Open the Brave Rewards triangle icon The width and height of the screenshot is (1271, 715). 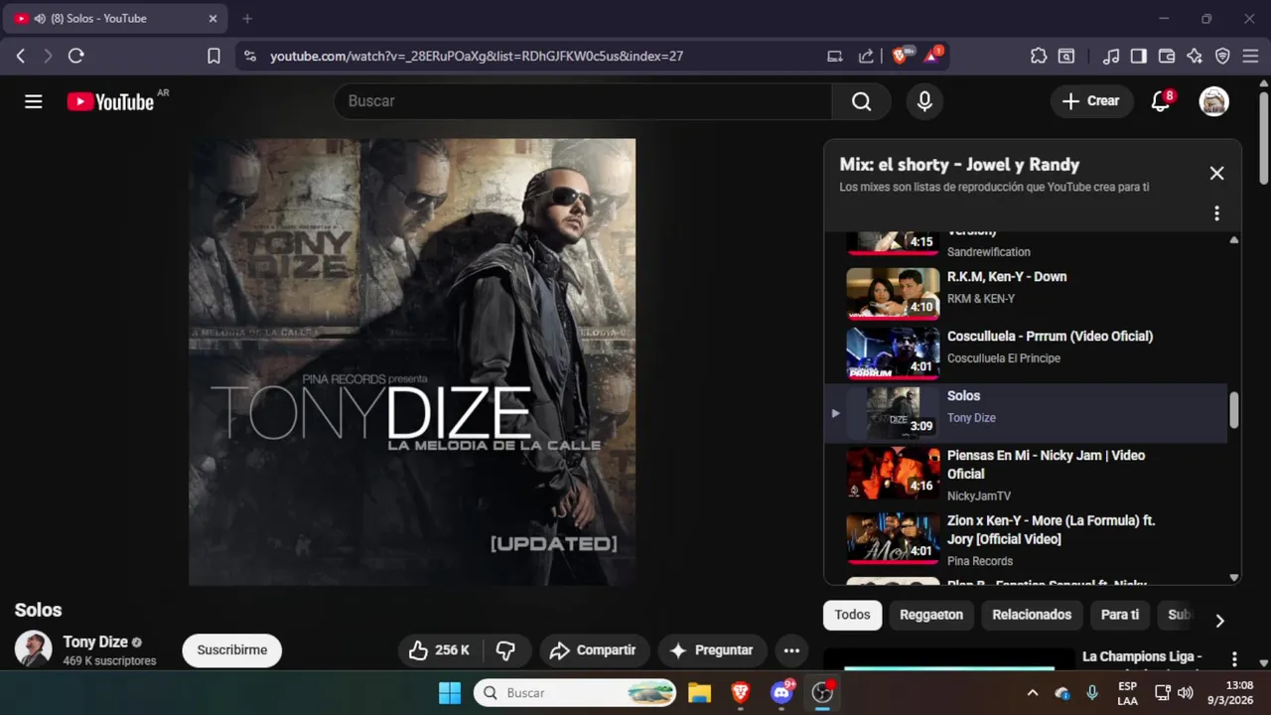coord(933,57)
